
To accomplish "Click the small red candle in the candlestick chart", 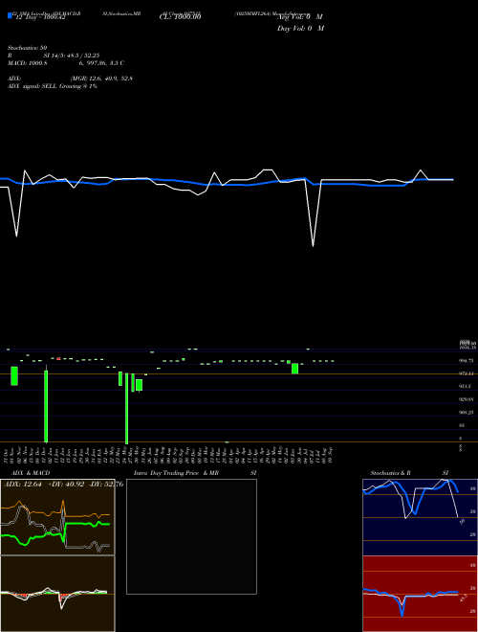I will click(x=58, y=358).
